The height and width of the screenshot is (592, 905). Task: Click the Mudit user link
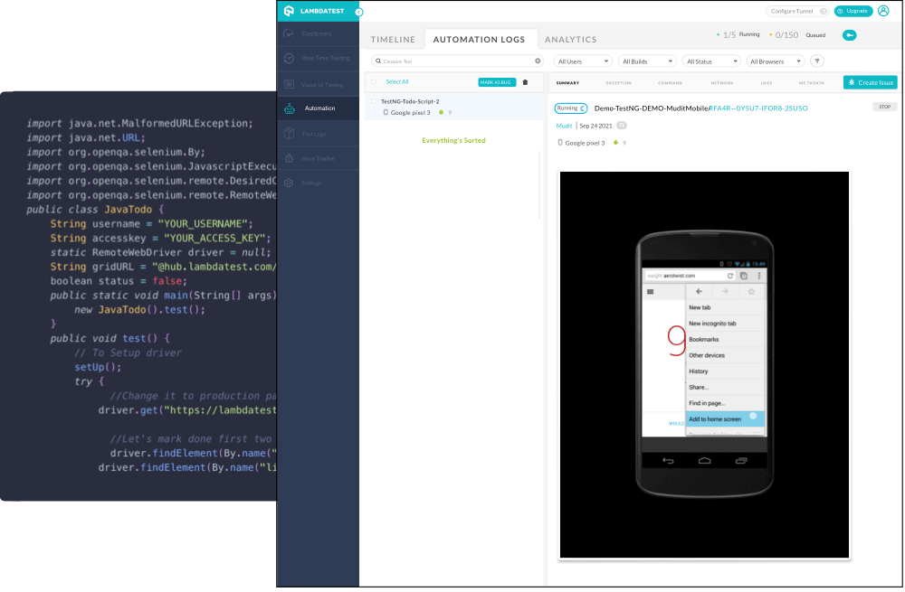point(564,126)
